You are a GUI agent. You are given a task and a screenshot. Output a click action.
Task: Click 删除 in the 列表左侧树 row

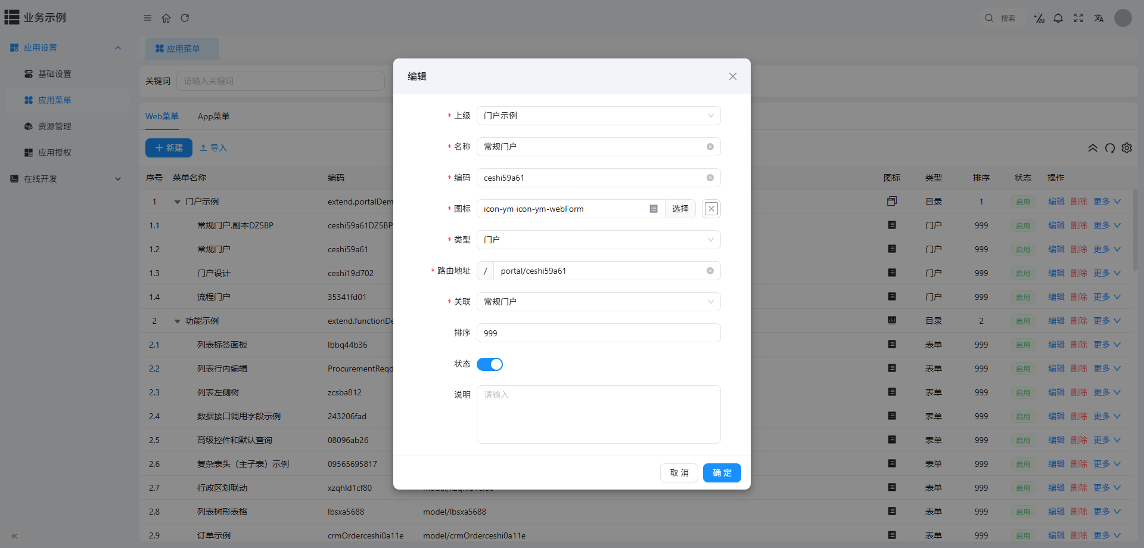tap(1079, 392)
